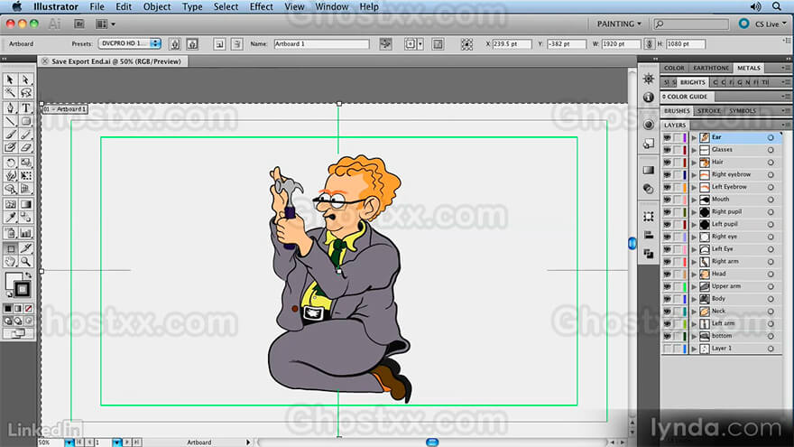The width and height of the screenshot is (794, 447).
Task: Switch to the STROKE panel tab
Action: click(x=708, y=111)
